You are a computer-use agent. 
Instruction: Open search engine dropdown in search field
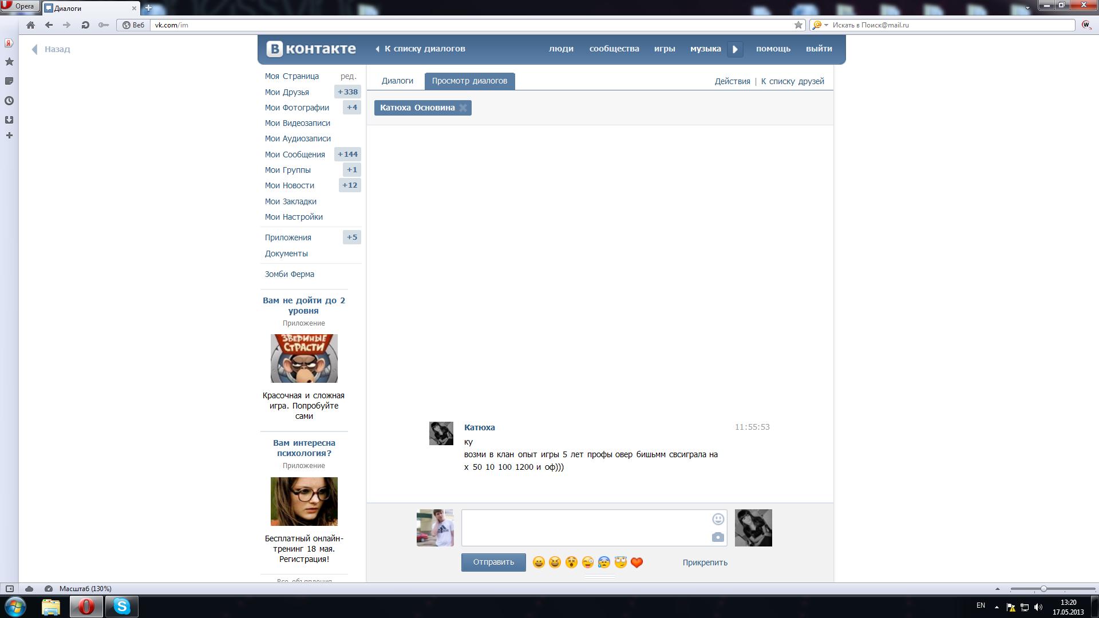pyautogui.click(x=826, y=25)
